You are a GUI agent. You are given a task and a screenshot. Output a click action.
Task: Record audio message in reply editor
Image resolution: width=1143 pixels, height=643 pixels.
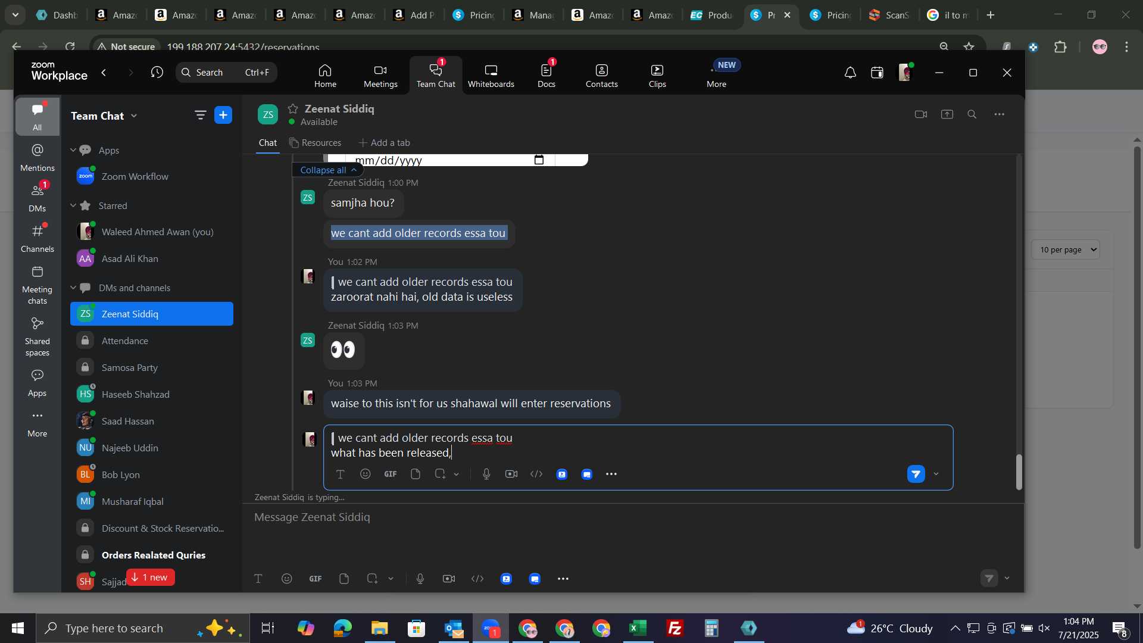click(486, 475)
